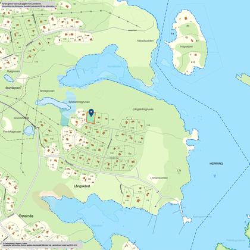Click the Fredriksgruvan label
This screenshot has width=250, height=250.
point(12,132)
